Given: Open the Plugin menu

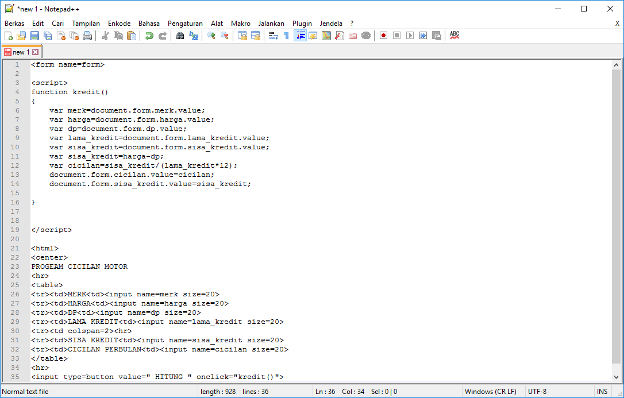Looking at the screenshot, I should [302, 24].
